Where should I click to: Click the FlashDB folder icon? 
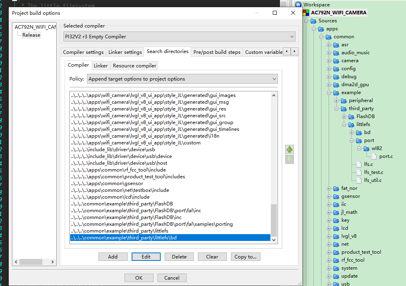point(351,116)
